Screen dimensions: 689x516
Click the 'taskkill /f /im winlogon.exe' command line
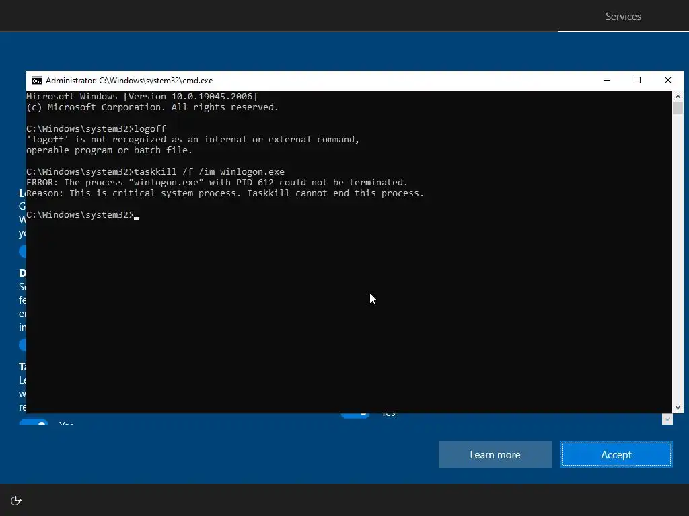(155, 171)
